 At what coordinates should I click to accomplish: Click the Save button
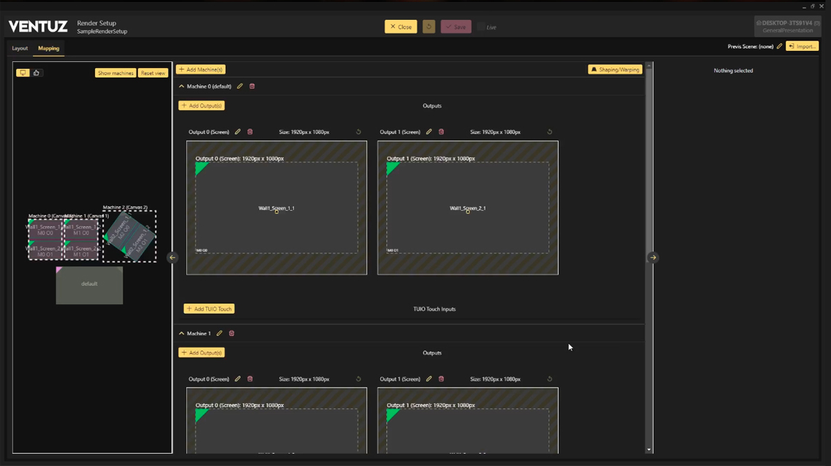pyautogui.click(x=456, y=27)
